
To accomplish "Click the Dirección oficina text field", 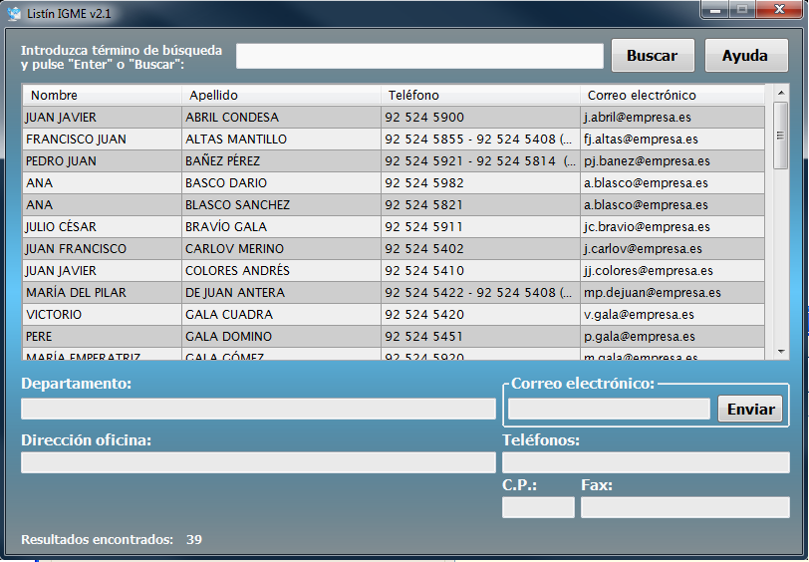I will click(258, 462).
